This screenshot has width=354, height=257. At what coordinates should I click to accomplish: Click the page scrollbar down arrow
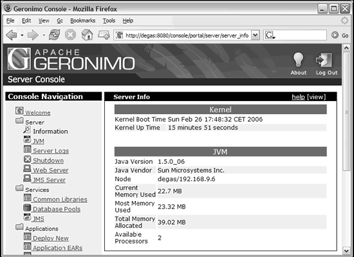pyautogui.click(x=346, y=251)
